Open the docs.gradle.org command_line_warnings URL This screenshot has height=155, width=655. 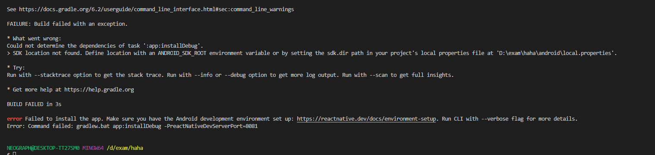click(156, 9)
